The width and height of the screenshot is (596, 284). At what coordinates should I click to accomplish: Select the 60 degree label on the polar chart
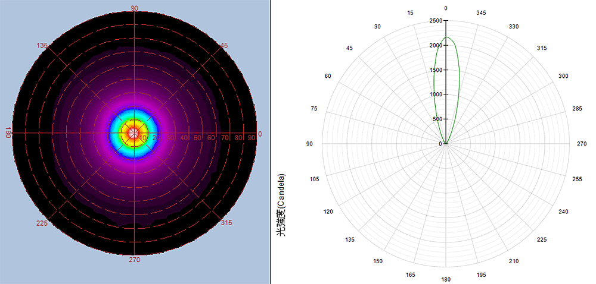click(328, 76)
